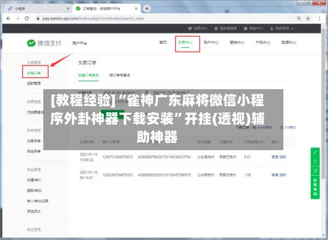Click 买家已支付 in the 2021-01-12 row
The width and height of the screenshot is (328, 240).
228,175
